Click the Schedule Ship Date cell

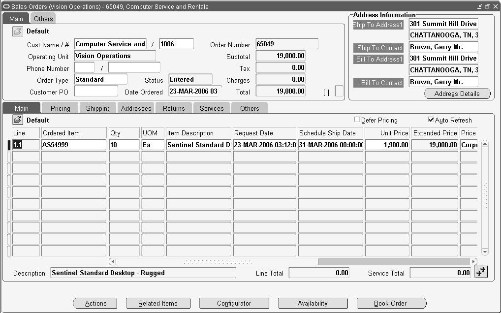click(x=331, y=145)
